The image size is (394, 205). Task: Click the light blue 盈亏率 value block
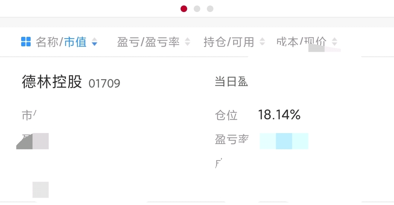284,141
